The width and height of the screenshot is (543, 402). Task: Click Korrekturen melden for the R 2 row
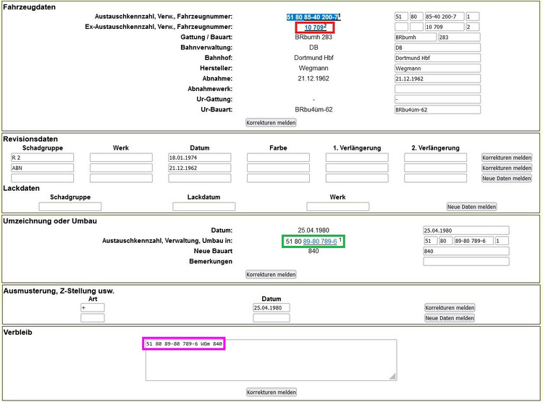(x=507, y=158)
